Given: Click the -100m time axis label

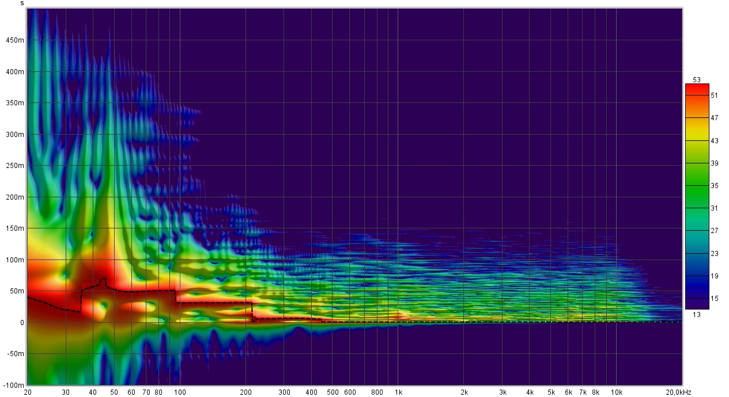Looking at the screenshot, I should tap(14, 385).
